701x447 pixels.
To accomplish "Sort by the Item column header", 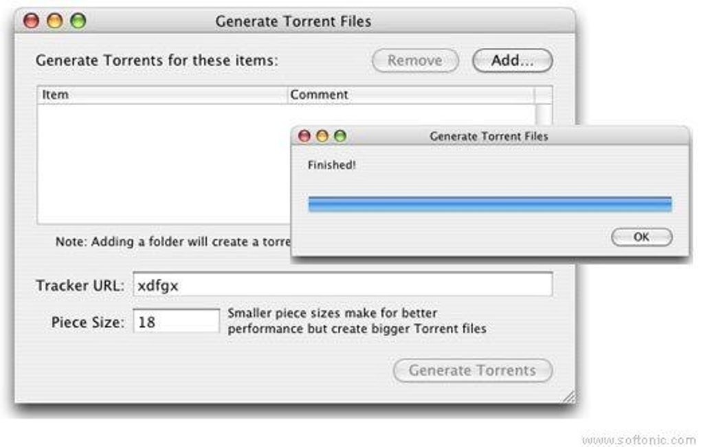I will (161, 95).
